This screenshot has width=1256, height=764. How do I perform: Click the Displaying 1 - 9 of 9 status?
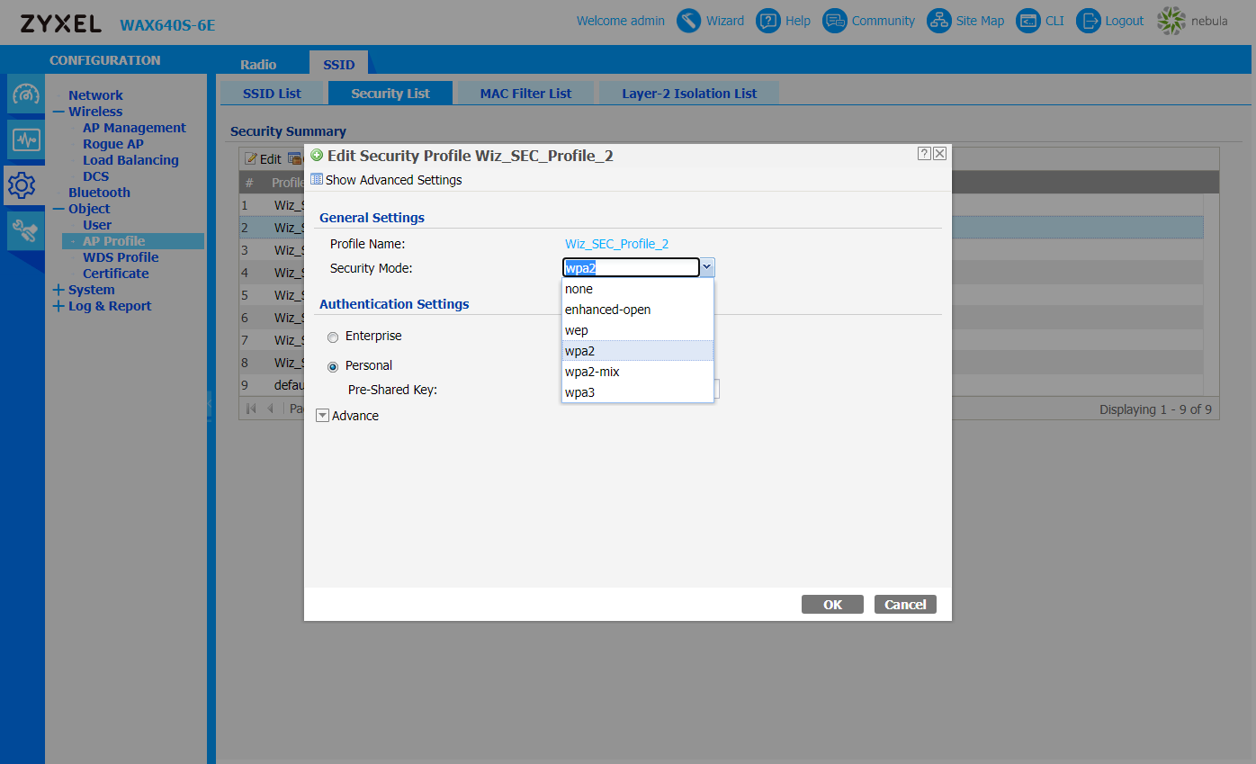[1155, 409]
